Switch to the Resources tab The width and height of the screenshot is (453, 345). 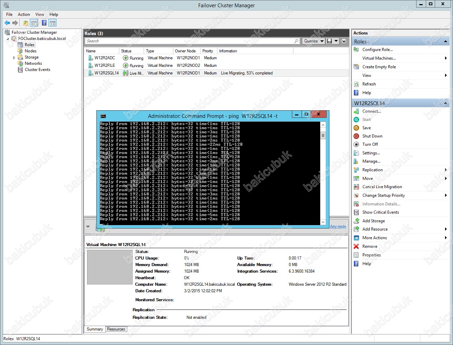pos(116,329)
